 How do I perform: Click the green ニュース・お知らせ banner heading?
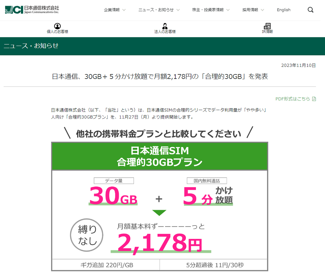coord(31,46)
